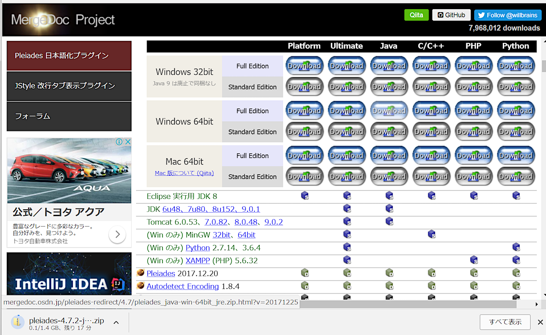Open MinGW 64bit link
Image resolution: width=546 pixels, height=335 pixels.
(x=247, y=235)
